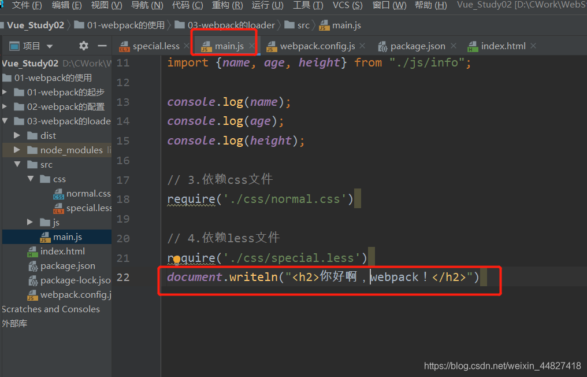Open the 重构 (R) menu
The height and width of the screenshot is (377, 587).
pyautogui.click(x=227, y=5)
